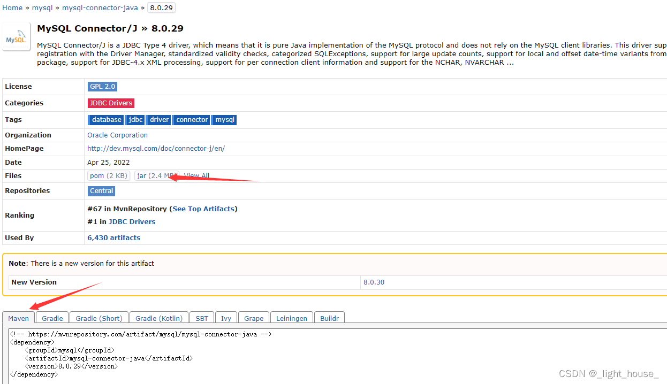The width and height of the screenshot is (667, 384).
Task: Click the HomePage row label
Action: point(24,149)
